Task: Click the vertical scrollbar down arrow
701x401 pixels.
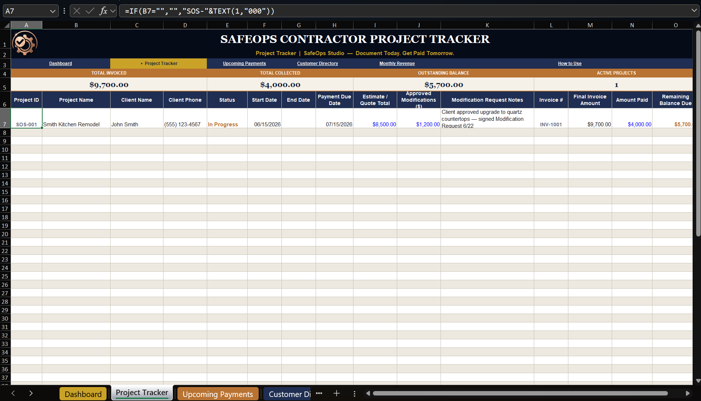Action: pyautogui.click(x=698, y=381)
